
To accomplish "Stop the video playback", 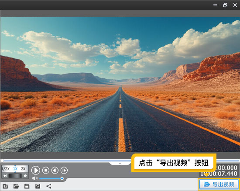I will pos(46,170).
